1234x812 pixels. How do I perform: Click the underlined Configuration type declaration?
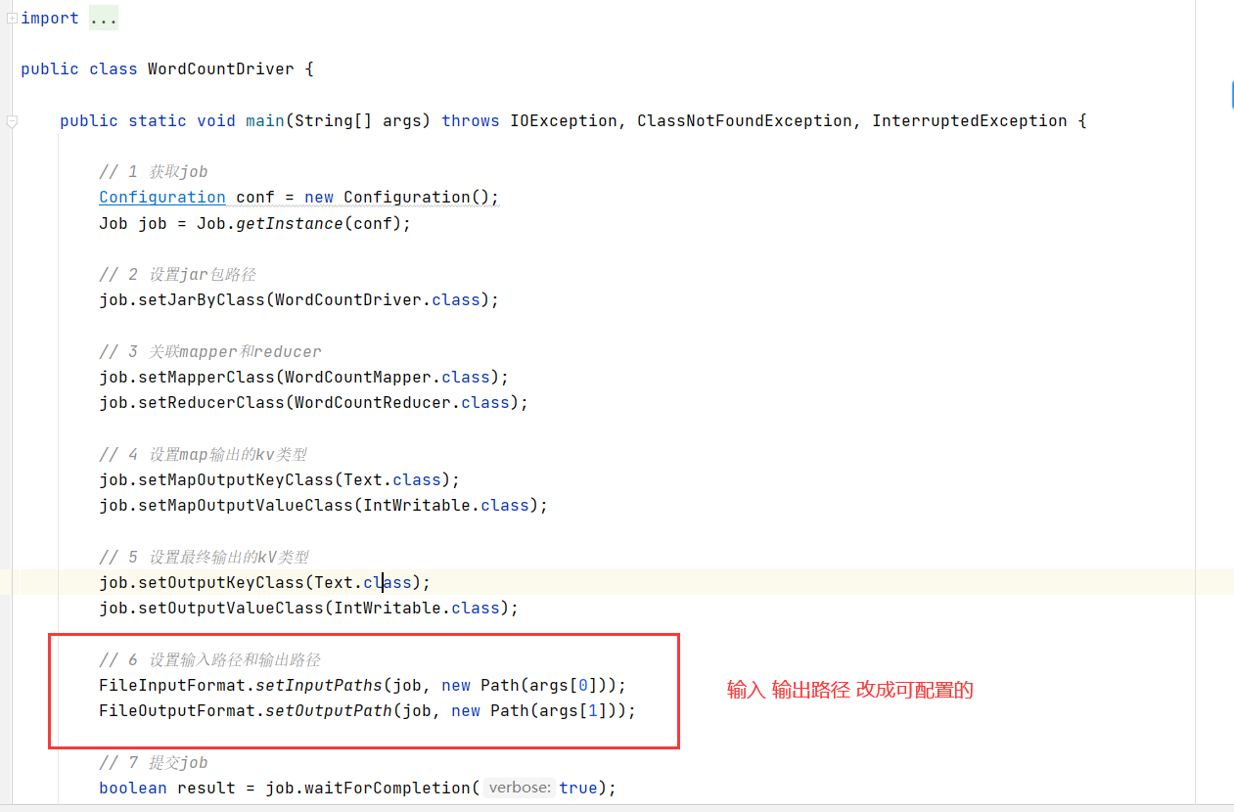click(162, 197)
